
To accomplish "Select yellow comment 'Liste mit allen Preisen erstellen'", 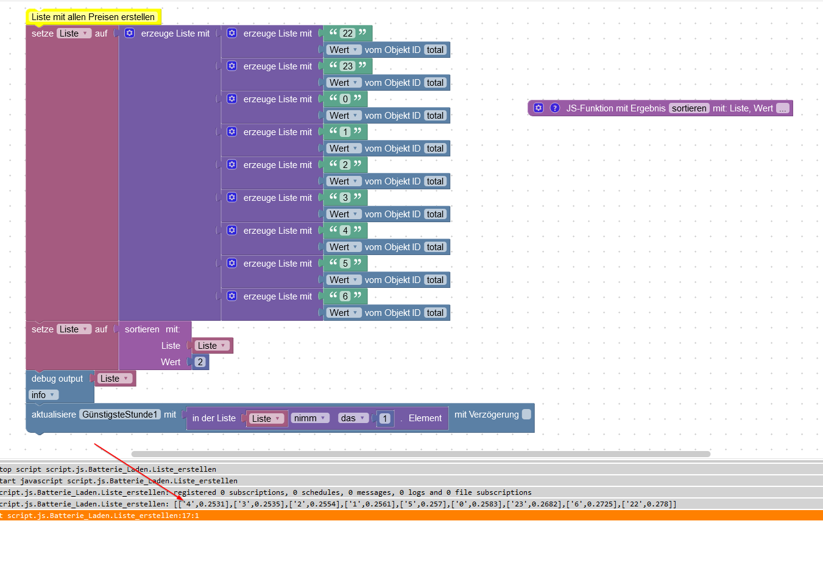I will (93, 17).
